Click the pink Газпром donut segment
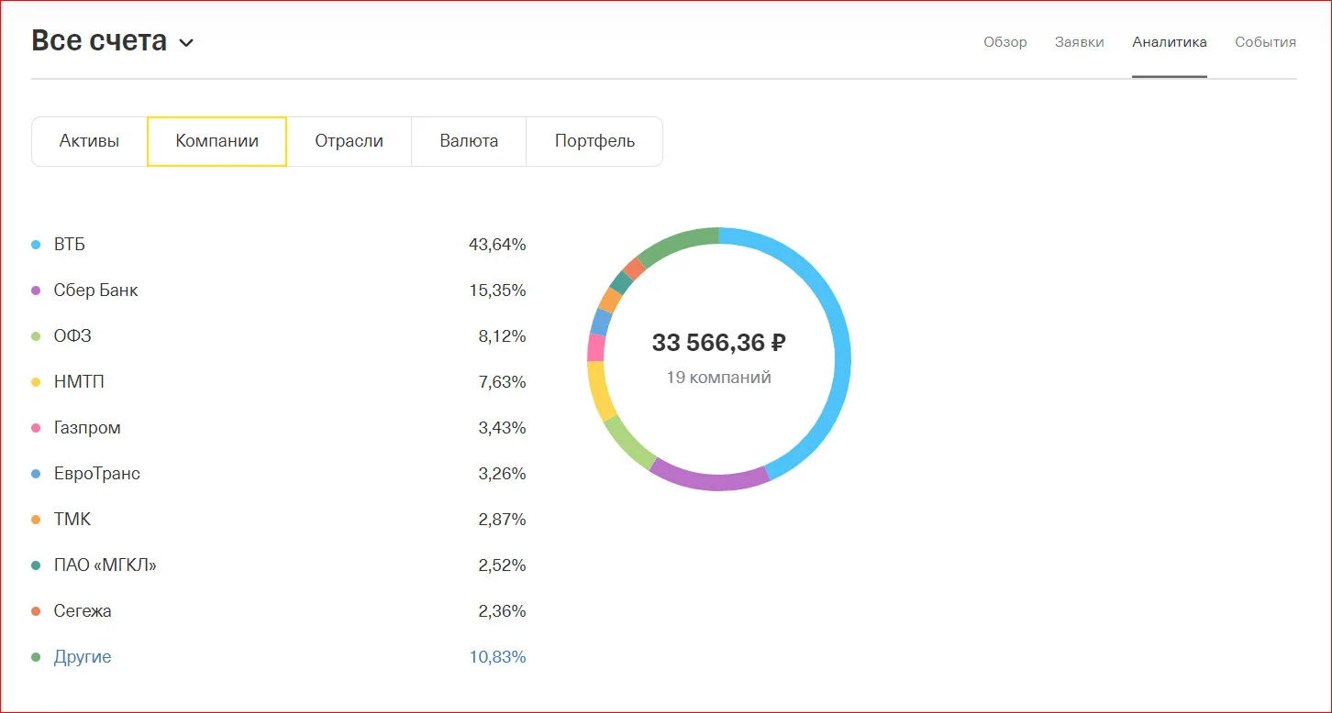 [596, 347]
